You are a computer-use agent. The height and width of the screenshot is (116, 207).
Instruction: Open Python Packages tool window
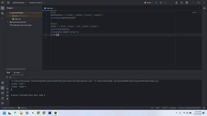click(3, 83)
